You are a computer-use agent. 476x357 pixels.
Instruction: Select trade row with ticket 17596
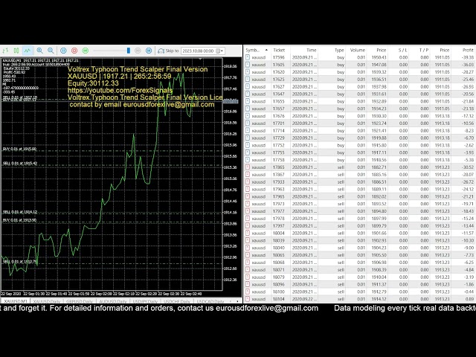click(x=279, y=57)
